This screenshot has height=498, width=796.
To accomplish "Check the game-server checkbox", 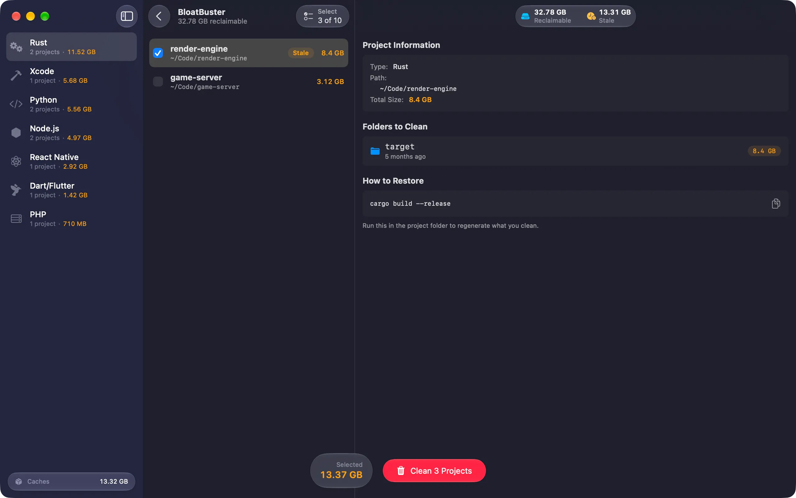I will click(158, 82).
